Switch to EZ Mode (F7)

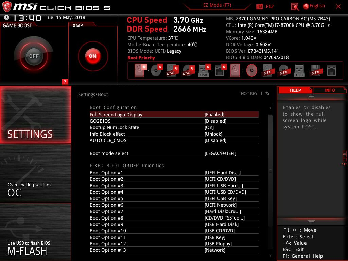point(217,5)
